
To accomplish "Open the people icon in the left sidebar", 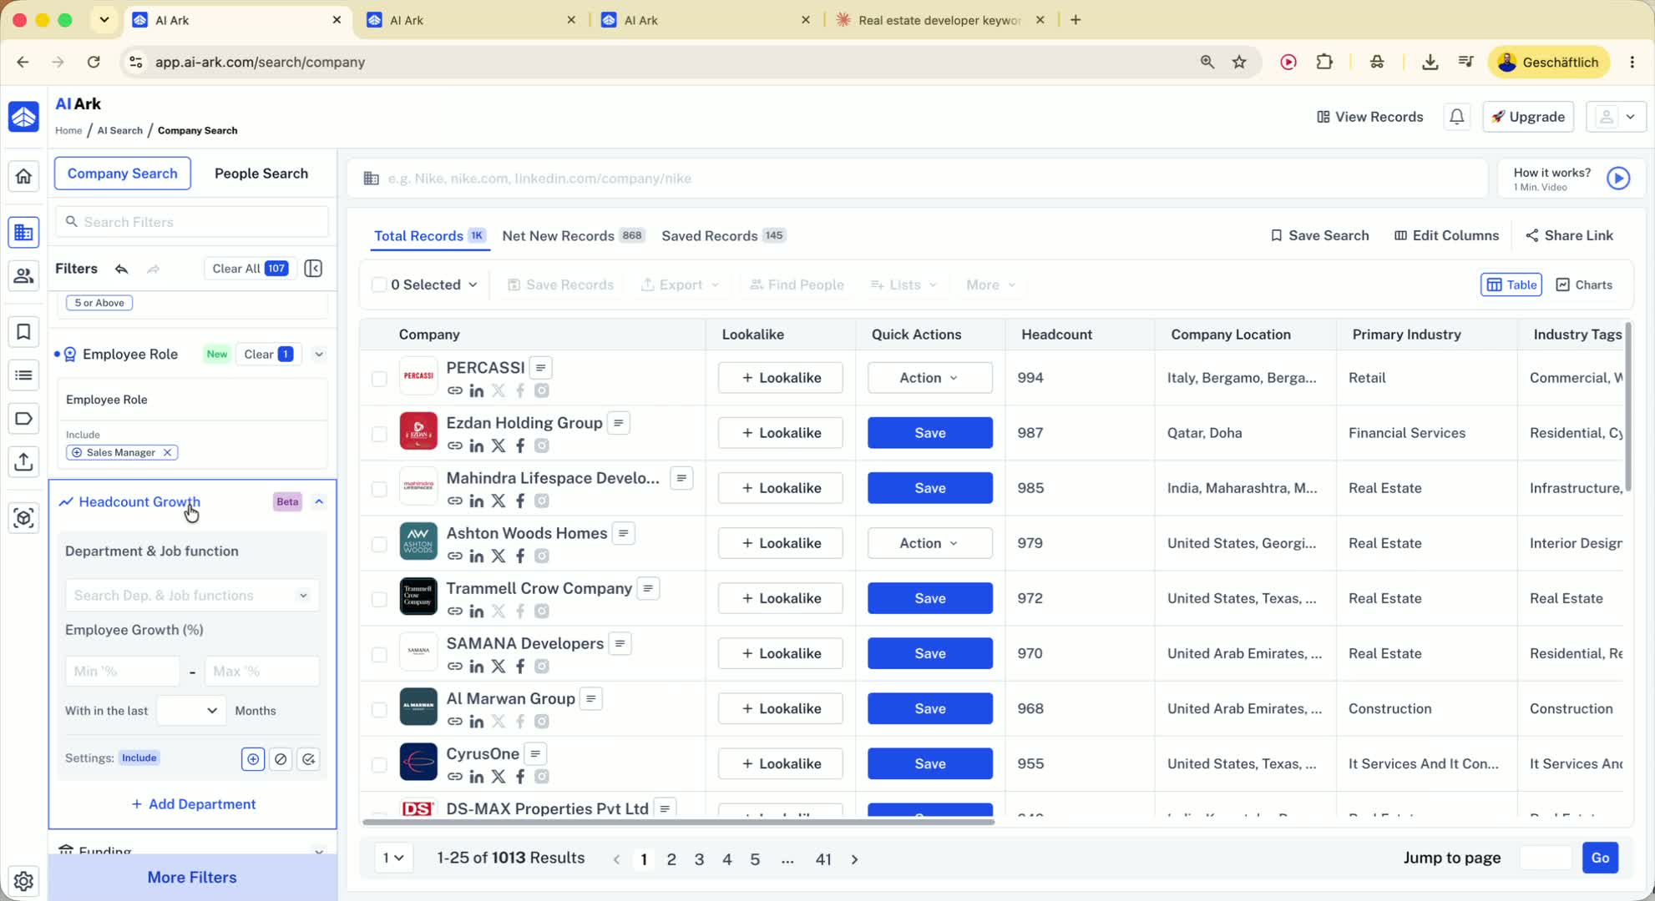I will tap(23, 275).
